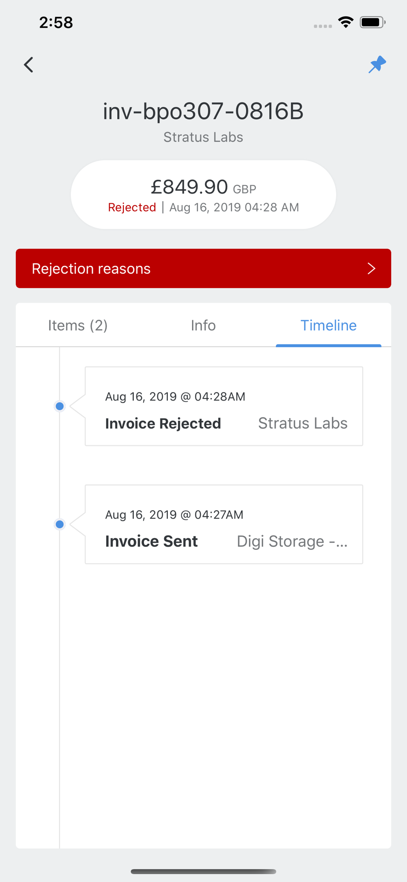The width and height of the screenshot is (407, 882).
Task: Tap the home indicator bar at bottom
Action: click(203, 871)
